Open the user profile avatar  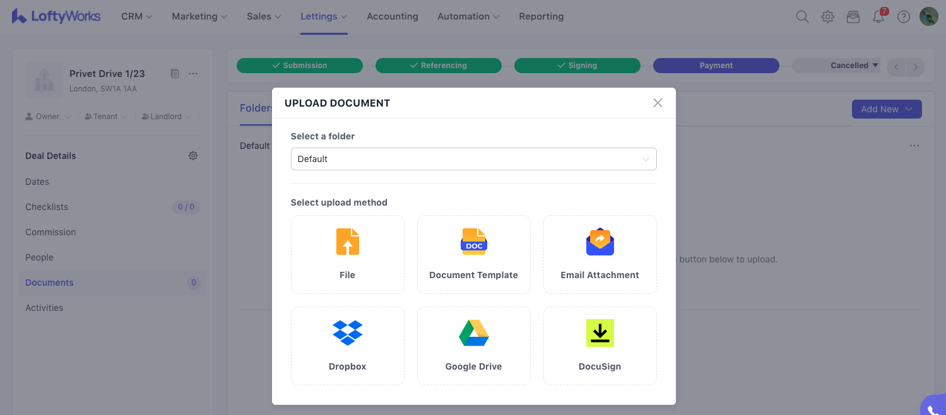coord(928,17)
